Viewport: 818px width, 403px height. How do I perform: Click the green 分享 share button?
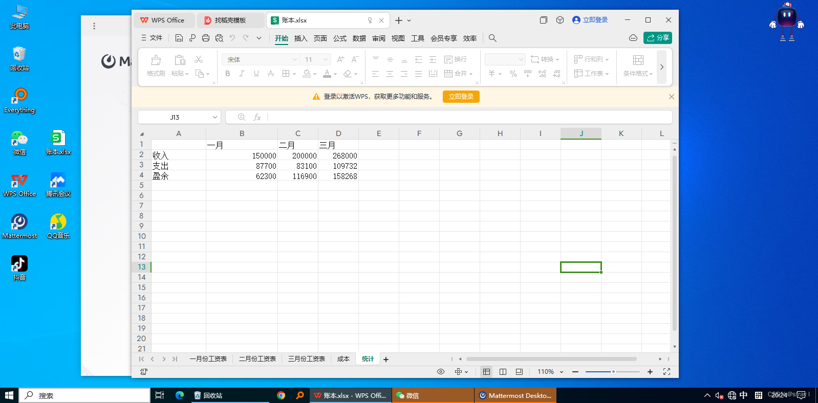pos(658,38)
